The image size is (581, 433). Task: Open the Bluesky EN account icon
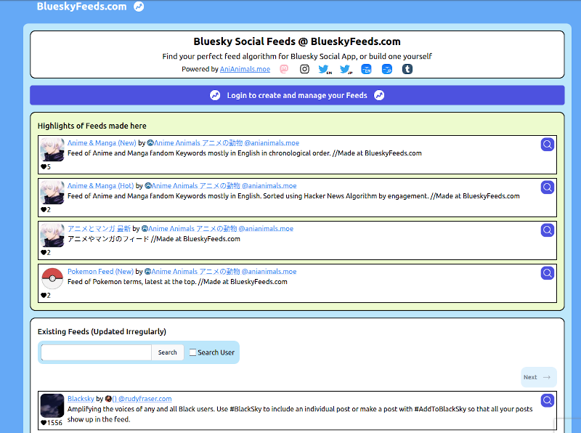click(x=366, y=69)
